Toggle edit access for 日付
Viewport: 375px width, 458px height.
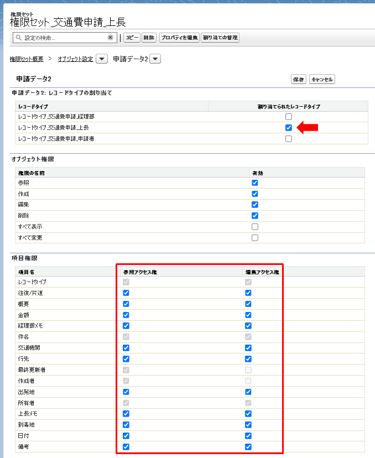pyautogui.click(x=248, y=436)
